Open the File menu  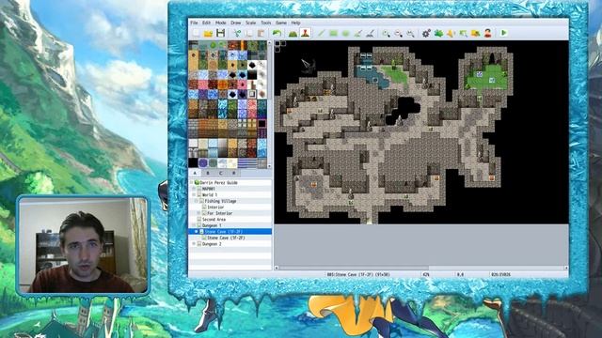coord(195,23)
